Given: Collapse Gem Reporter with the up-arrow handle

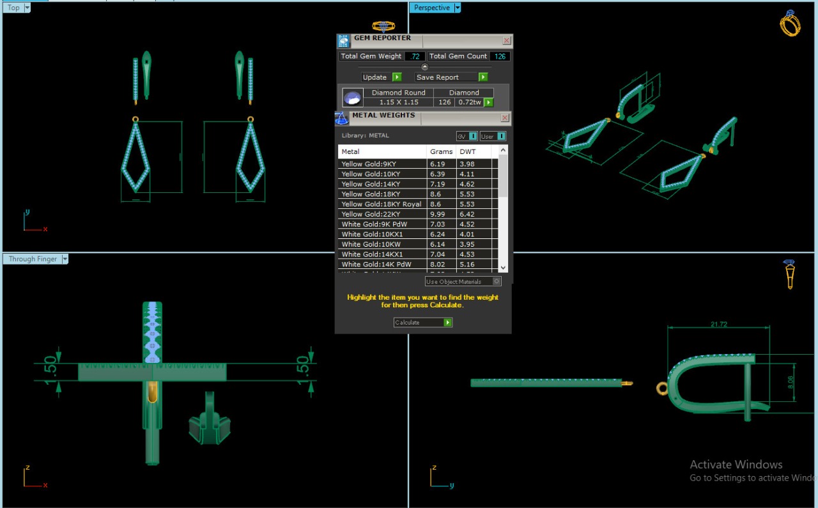Looking at the screenshot, I should pyautogui.click(x=424, y=66).
